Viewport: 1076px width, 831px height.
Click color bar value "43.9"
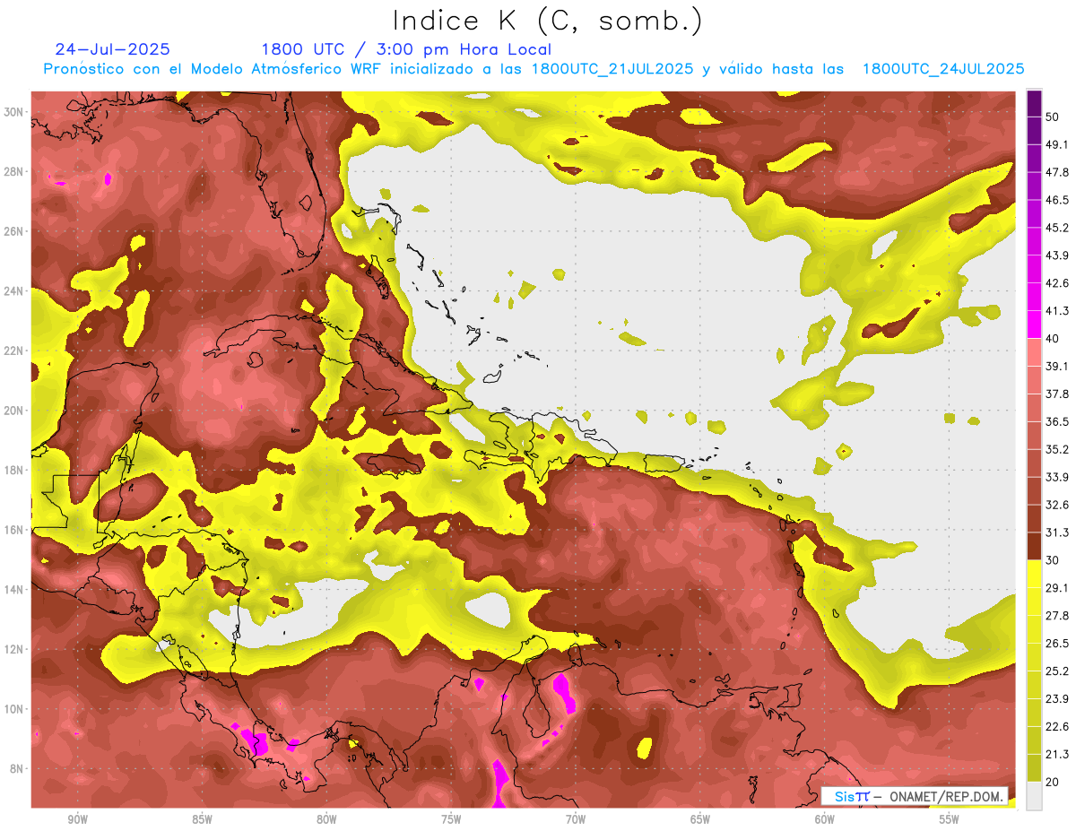click(1056, 255)
